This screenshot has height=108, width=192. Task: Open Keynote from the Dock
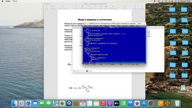[130, 103]
